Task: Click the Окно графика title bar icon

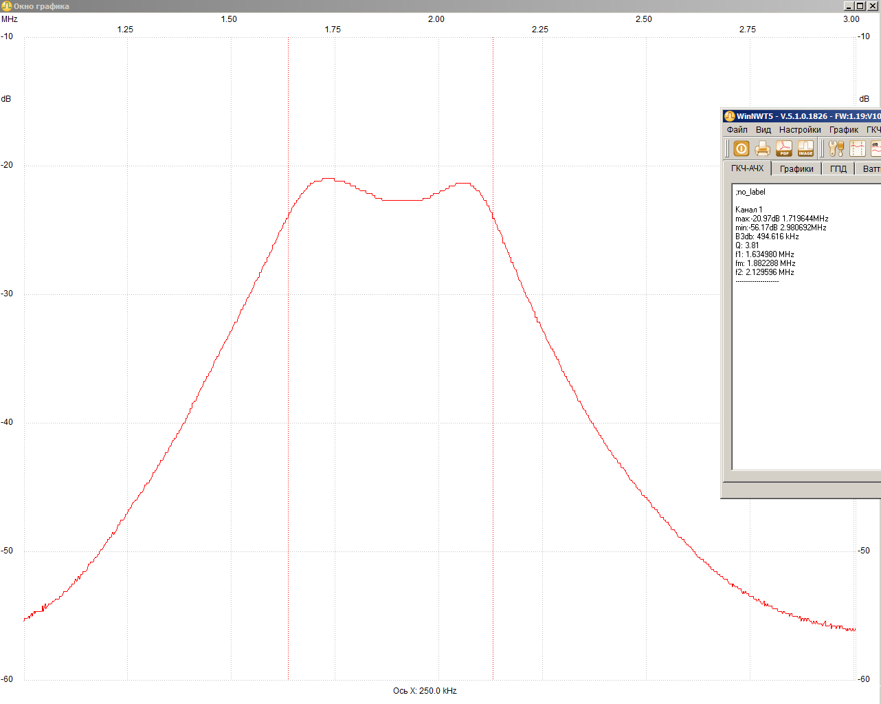Action: point(6,6)
